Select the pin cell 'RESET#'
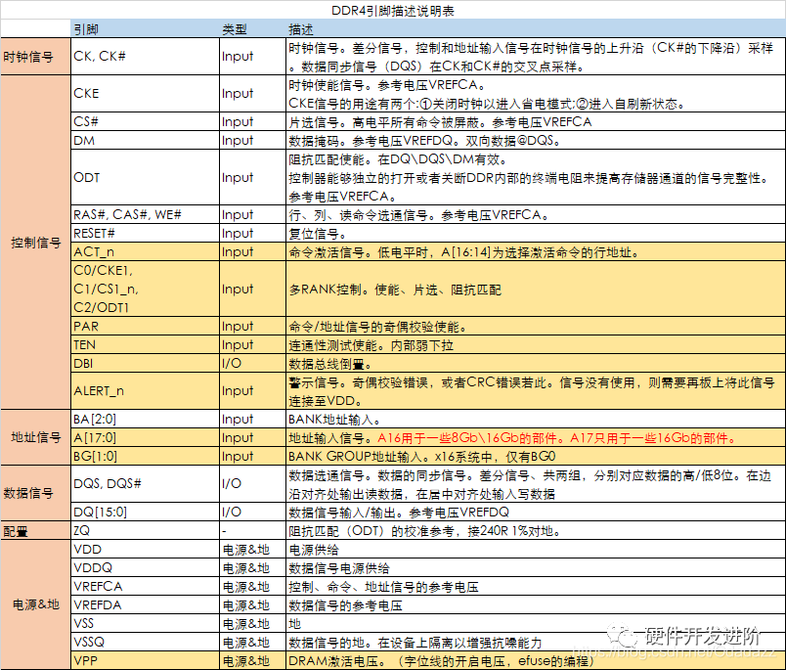 (146, 233)
